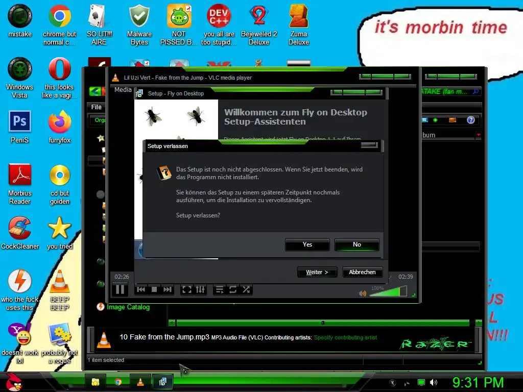This screenshot has height=392, width=523.
Task: Click the Angry Bird start button
Action: tap(13, 382)
